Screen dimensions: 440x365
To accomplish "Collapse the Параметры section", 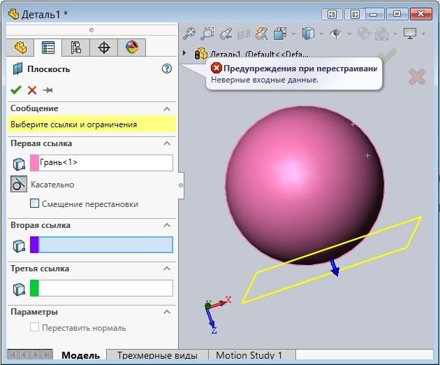I will coord(167,312).
